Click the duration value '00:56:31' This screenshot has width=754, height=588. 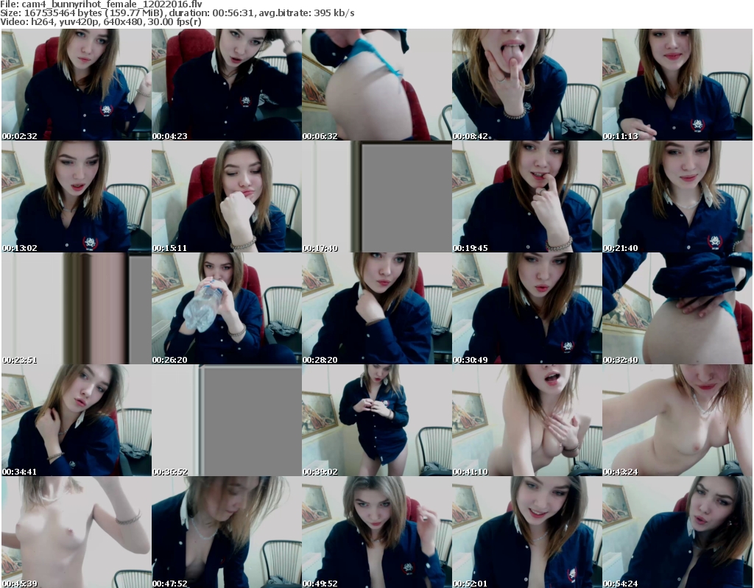pos(233,13)
